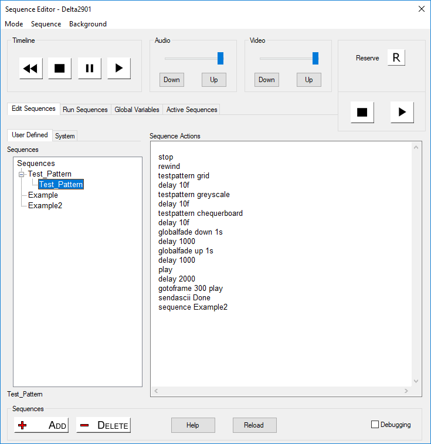The image size is (431, 444).
Task: Click the 'stop' action line
Action: [x=166, y=157]
